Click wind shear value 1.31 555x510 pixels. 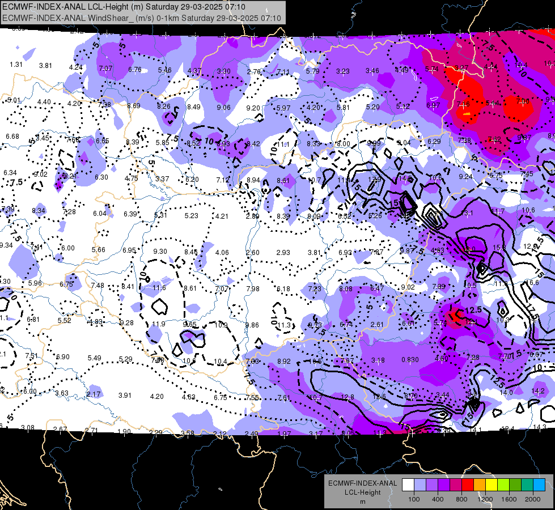(16, 65)
